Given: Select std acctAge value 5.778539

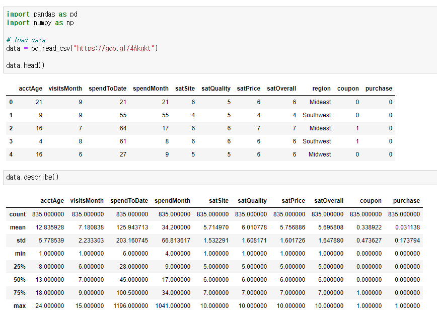Looking at the screenshot, I should [51, 241].
